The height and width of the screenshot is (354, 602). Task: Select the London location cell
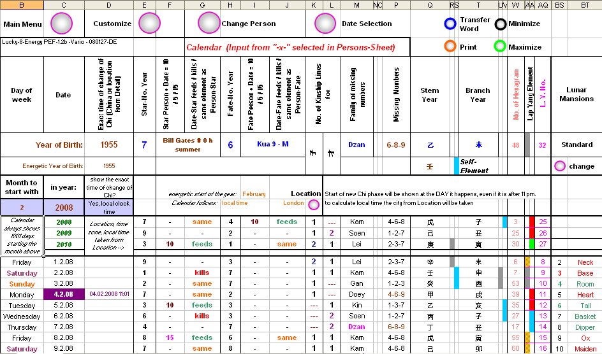point(293,204)
